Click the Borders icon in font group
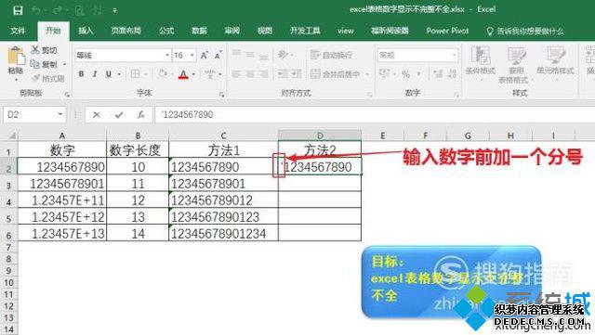 click(135, 74)
